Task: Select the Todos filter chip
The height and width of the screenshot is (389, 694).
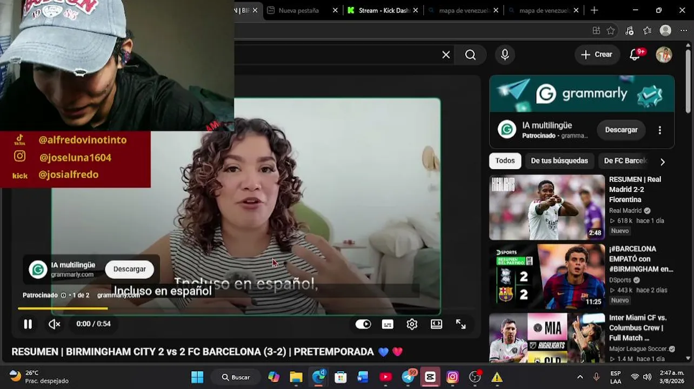Action: tap(505, 160)
